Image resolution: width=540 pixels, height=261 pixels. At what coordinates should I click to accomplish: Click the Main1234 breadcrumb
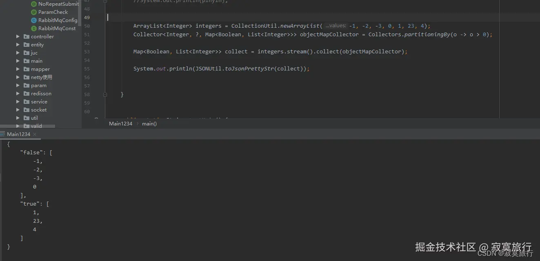click(120, 123)
